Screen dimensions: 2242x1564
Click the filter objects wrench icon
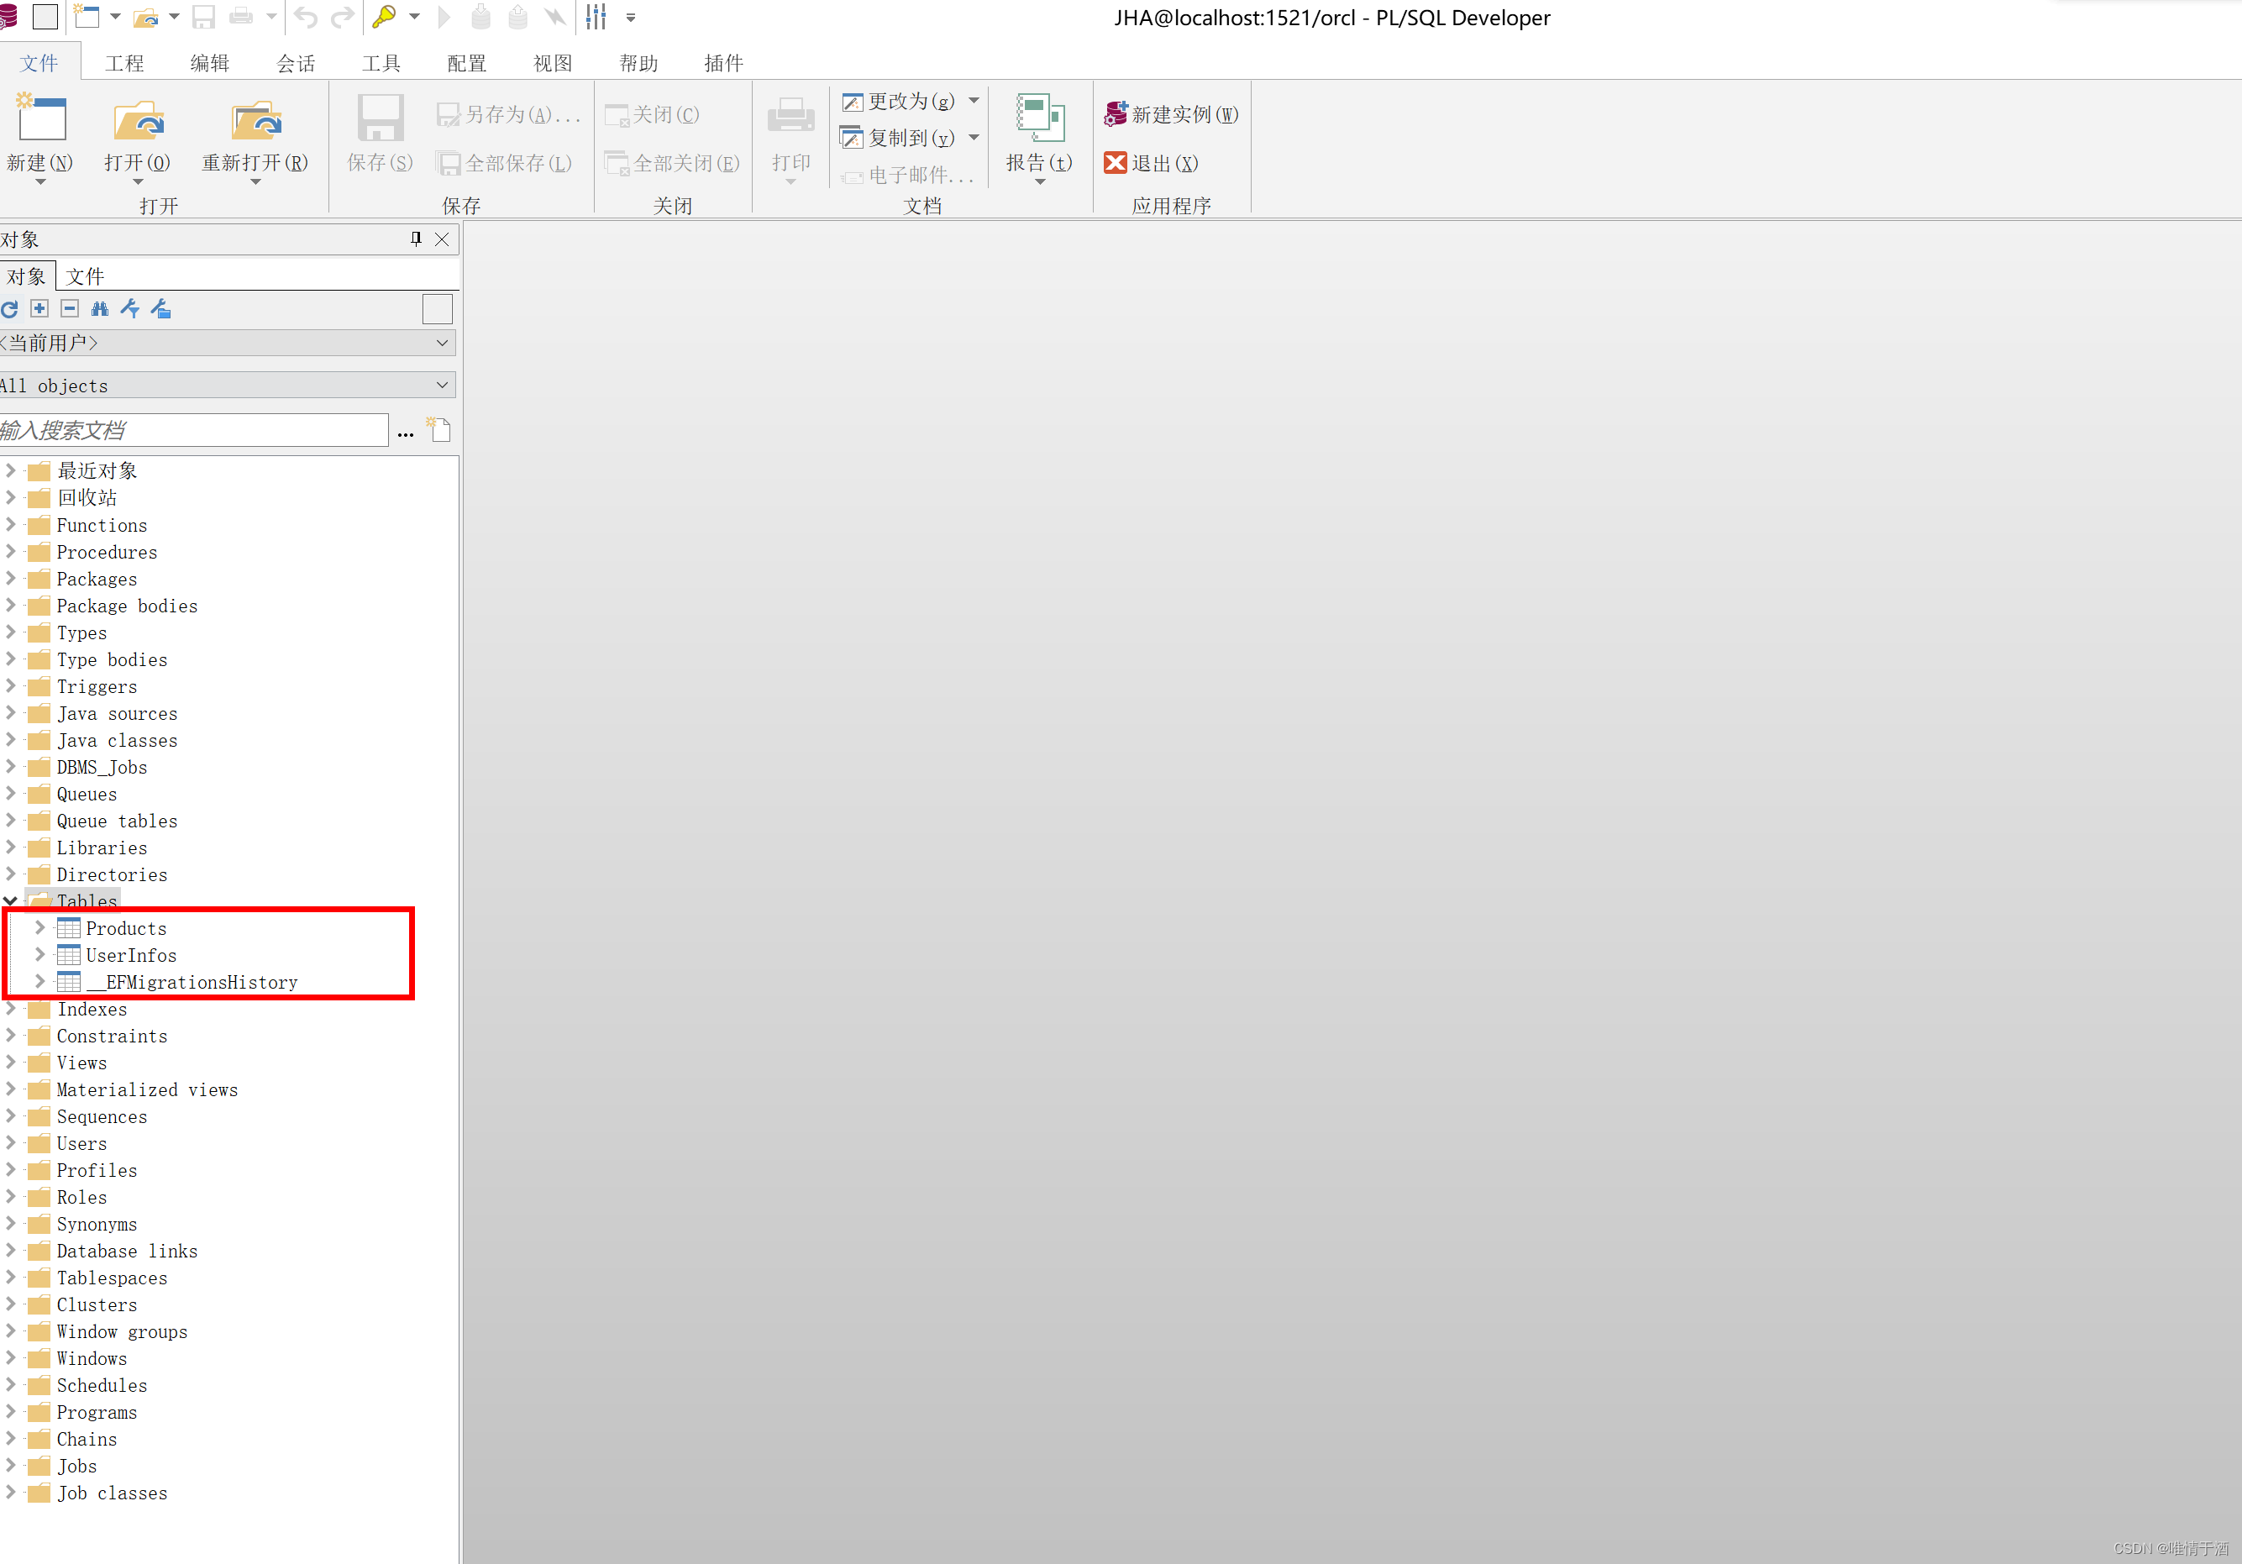130,309
